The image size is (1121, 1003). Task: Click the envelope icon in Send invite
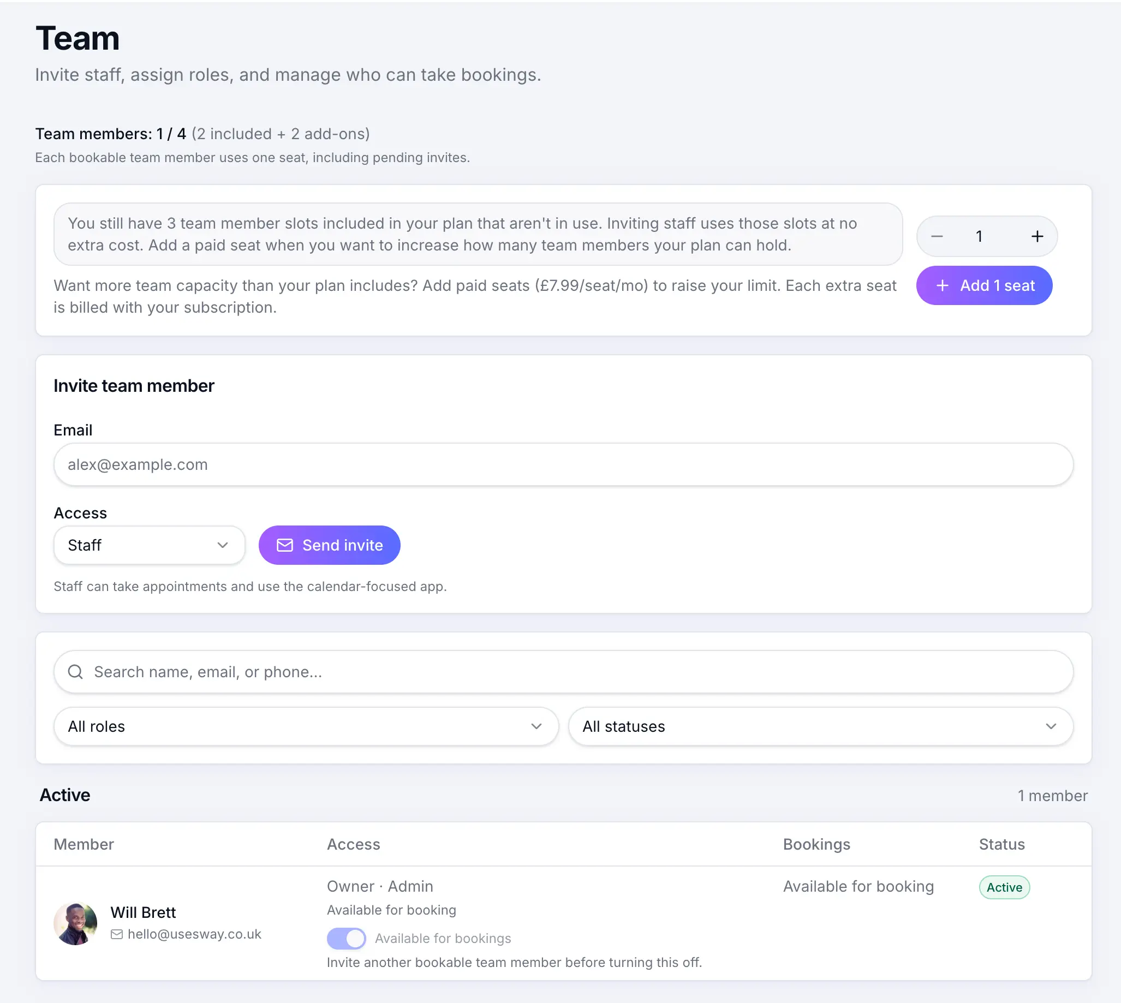click(284, 545)
